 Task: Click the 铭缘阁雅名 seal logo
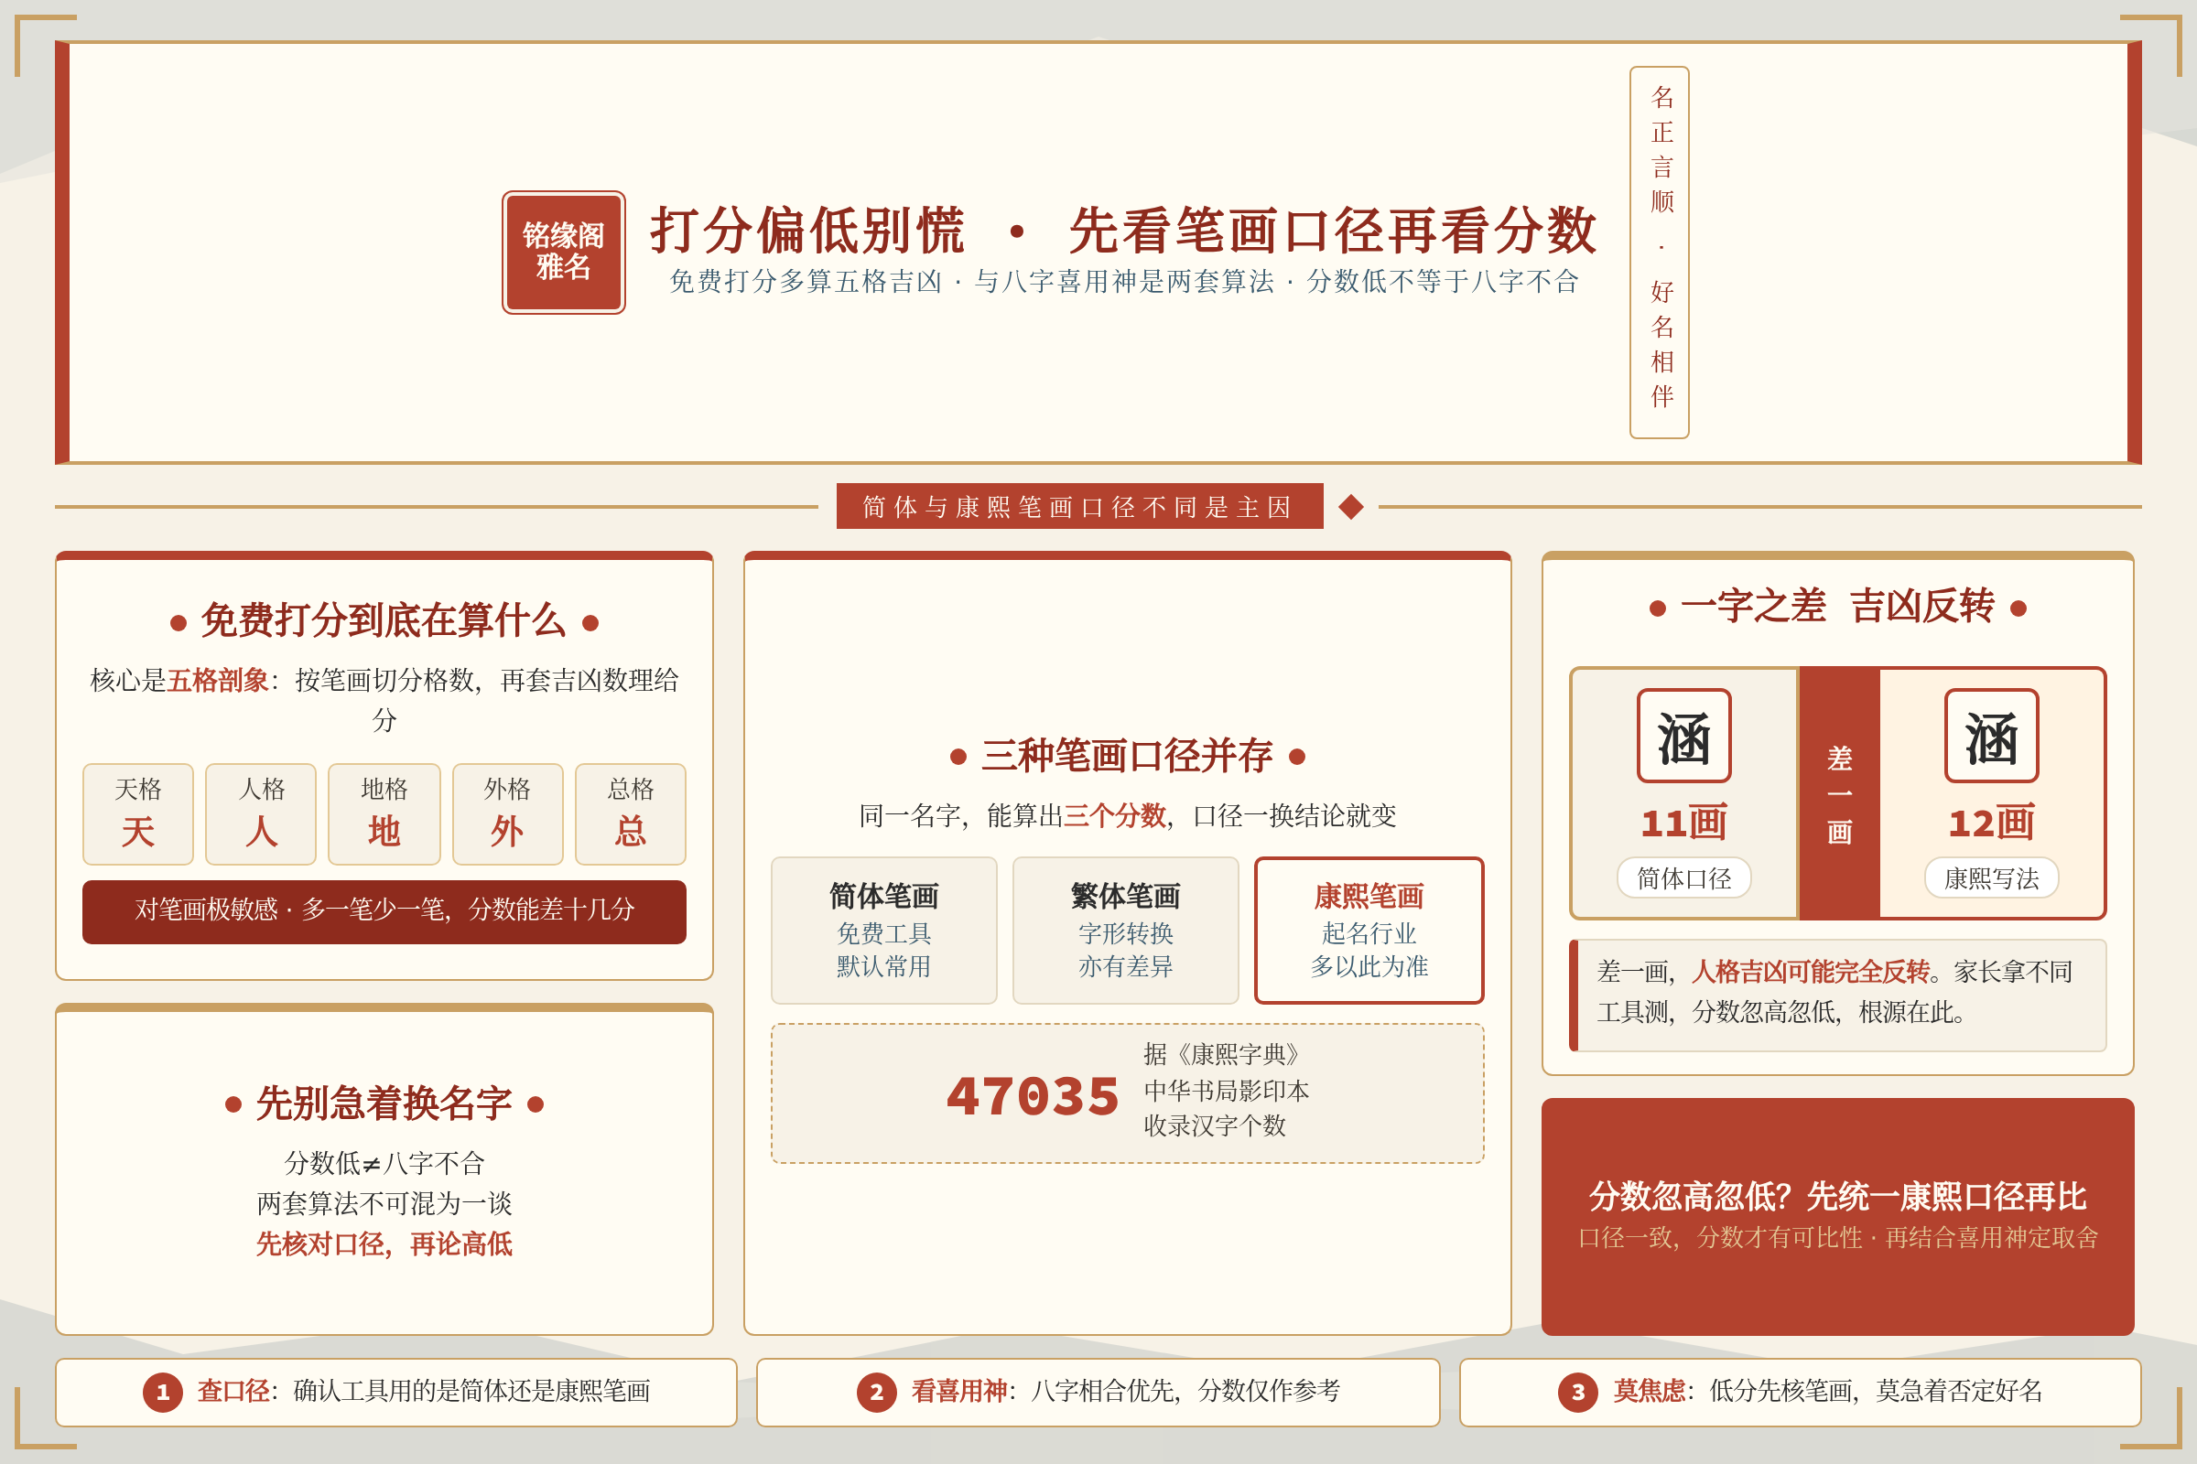[563, 253]
